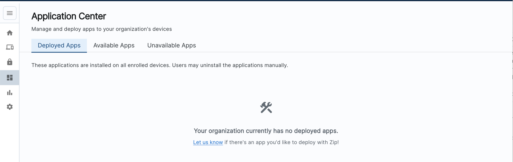This screenshot has width=513, height=162.
Task: Click the installed-on-all-enrolled-devices description text
Action: [x=160, y=65]
